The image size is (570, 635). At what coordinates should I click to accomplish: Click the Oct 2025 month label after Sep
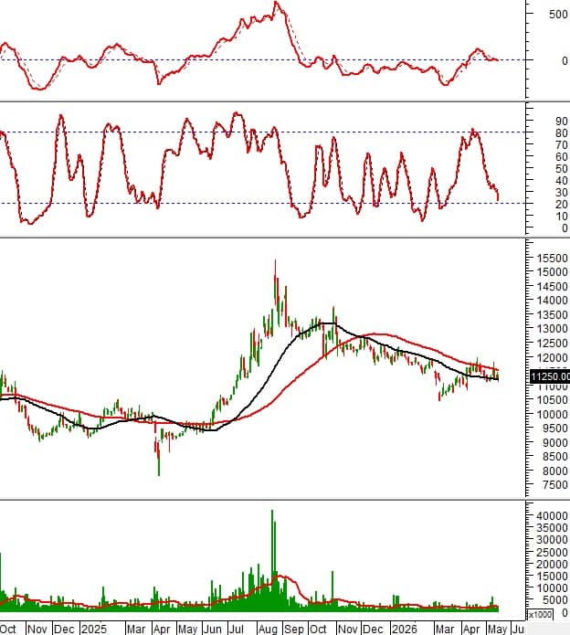pyautogui.click(x=318, y=629)
